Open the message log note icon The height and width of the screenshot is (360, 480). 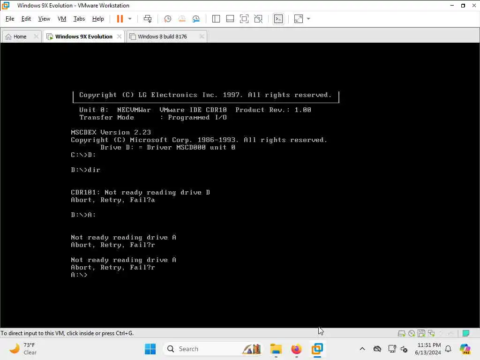(466, 333)
